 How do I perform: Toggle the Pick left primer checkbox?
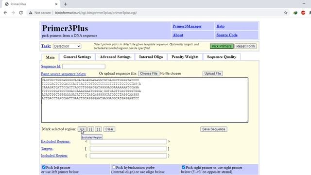pos(44,167)
